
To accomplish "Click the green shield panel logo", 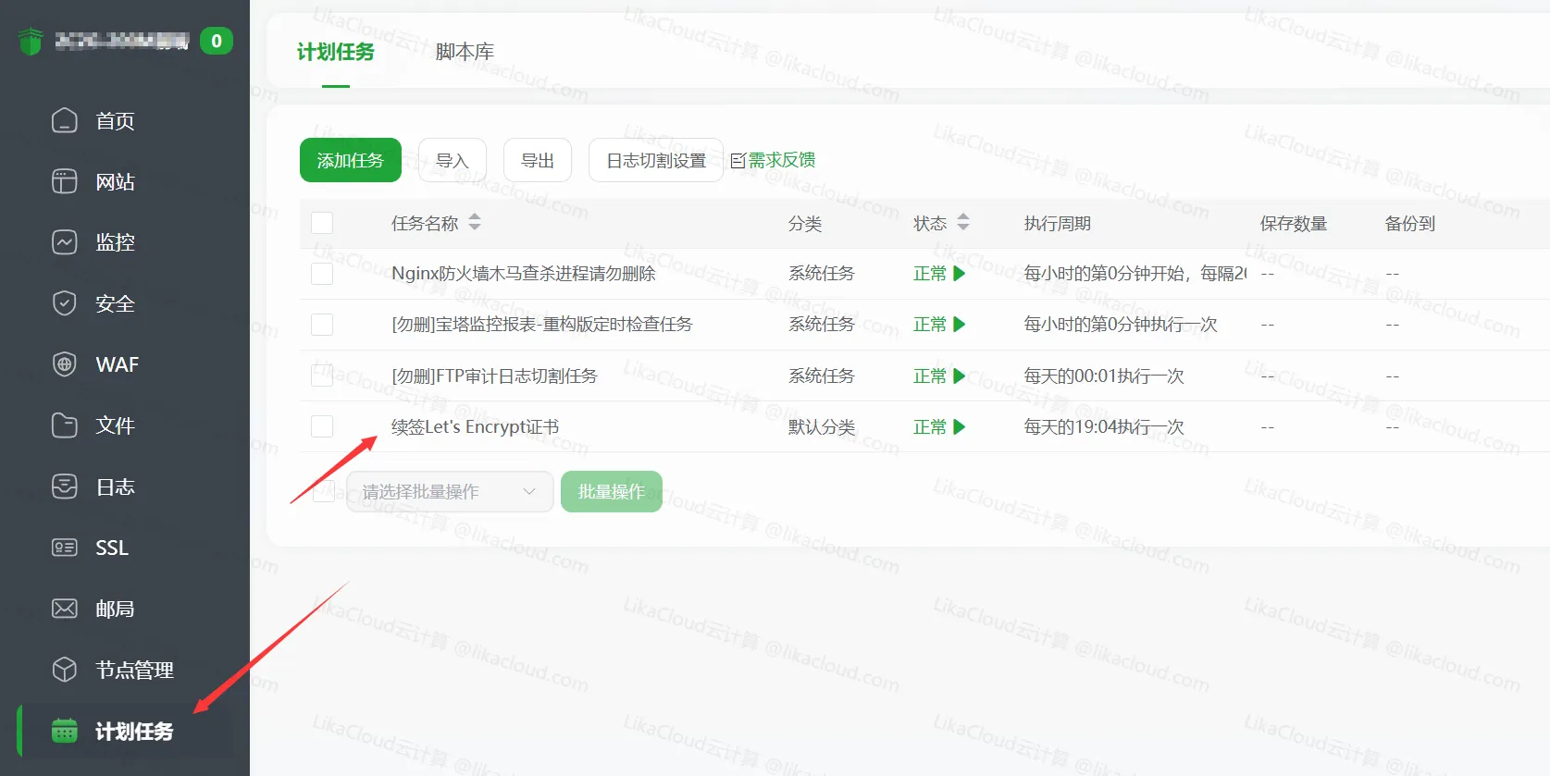I will tap(31, 42).
